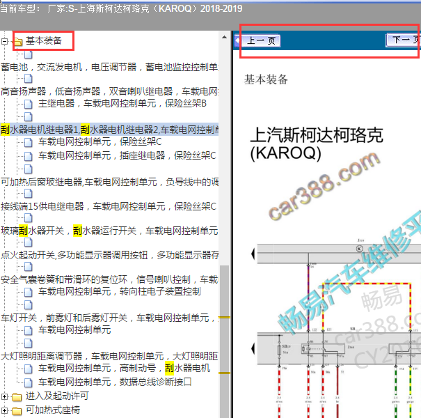Click upper left arrow marker on wiring diagram
This screenshot has width=421, height=418.
click(253, 254)
